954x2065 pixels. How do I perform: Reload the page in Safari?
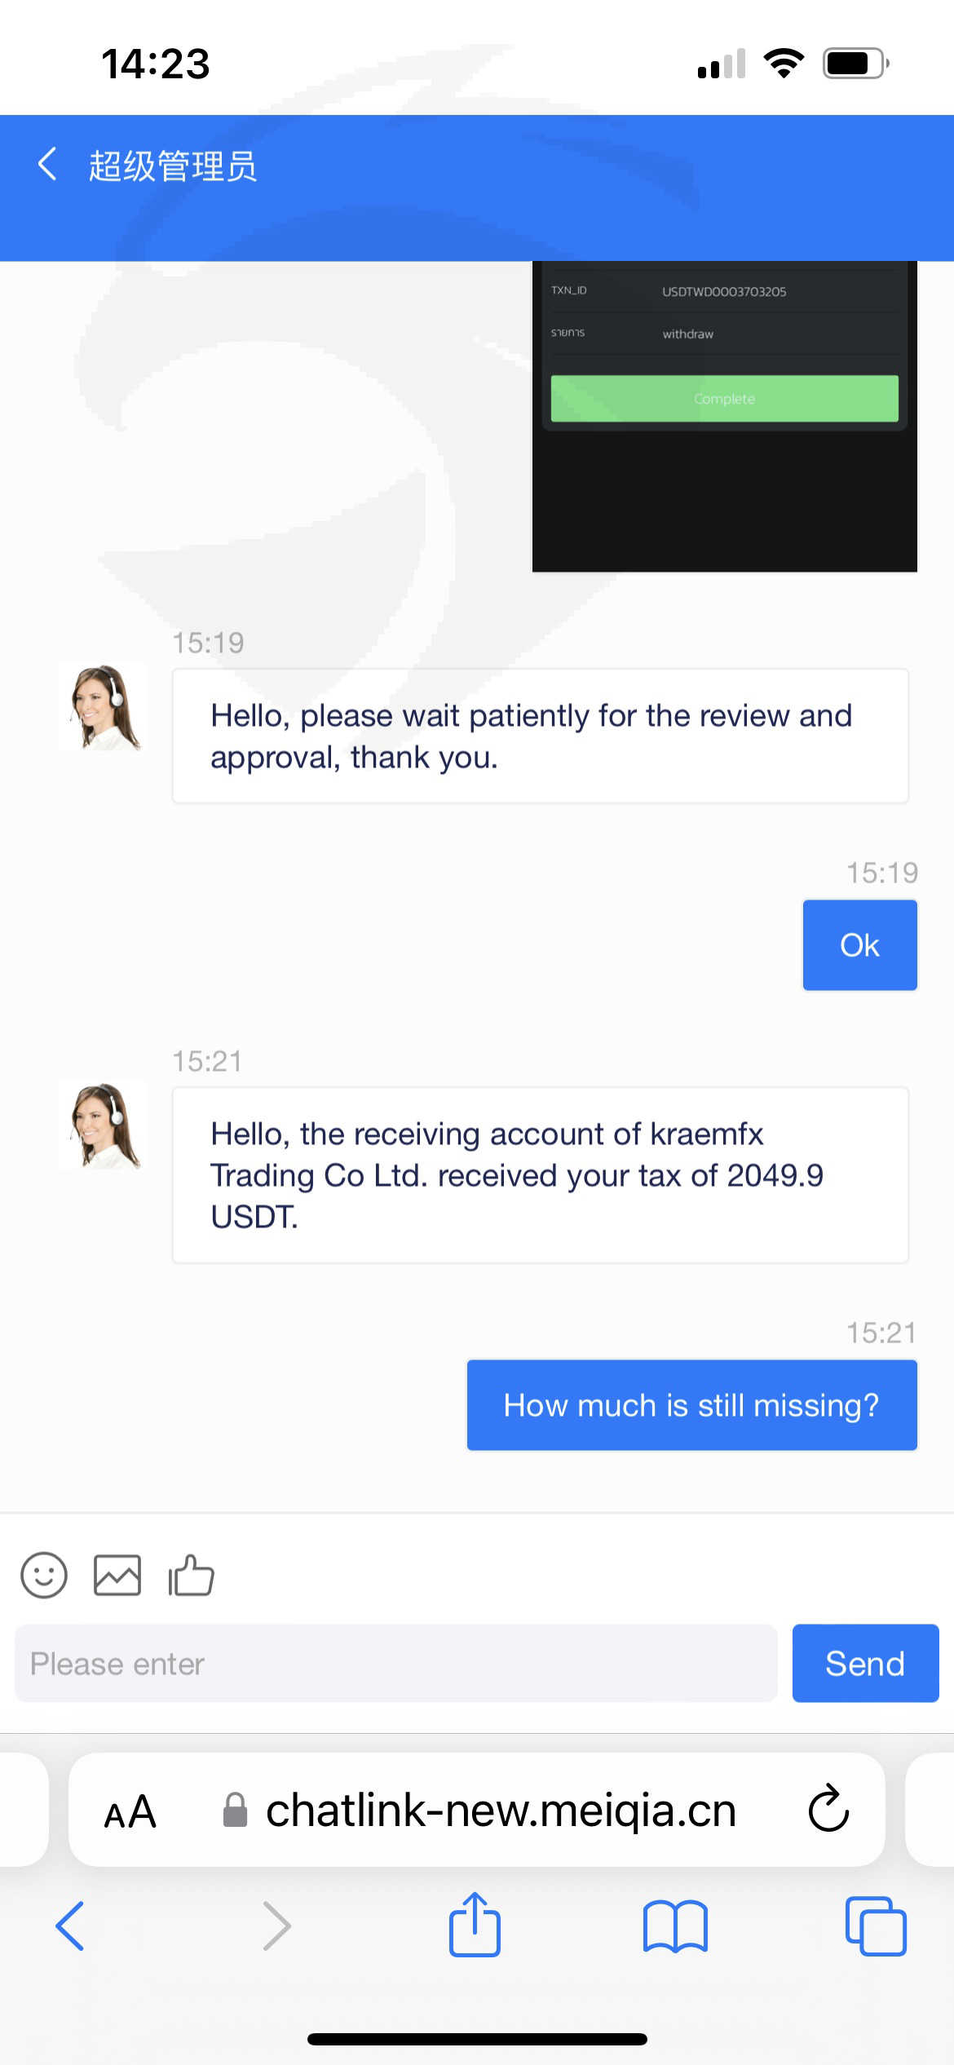coord(828,1809)
